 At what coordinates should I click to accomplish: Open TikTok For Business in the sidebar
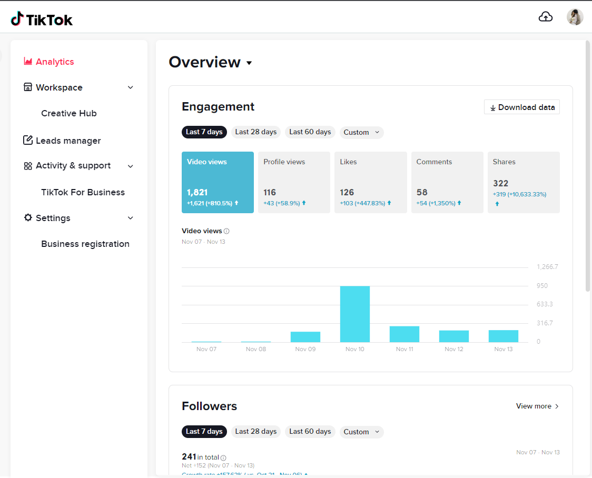pyautogui.click(x=83, y=192)
